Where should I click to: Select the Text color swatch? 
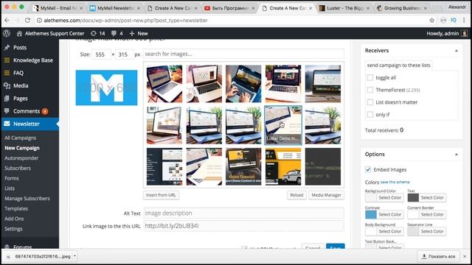pos(413,198)
